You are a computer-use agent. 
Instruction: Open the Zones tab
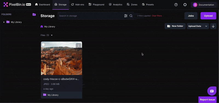pos(132,5)
